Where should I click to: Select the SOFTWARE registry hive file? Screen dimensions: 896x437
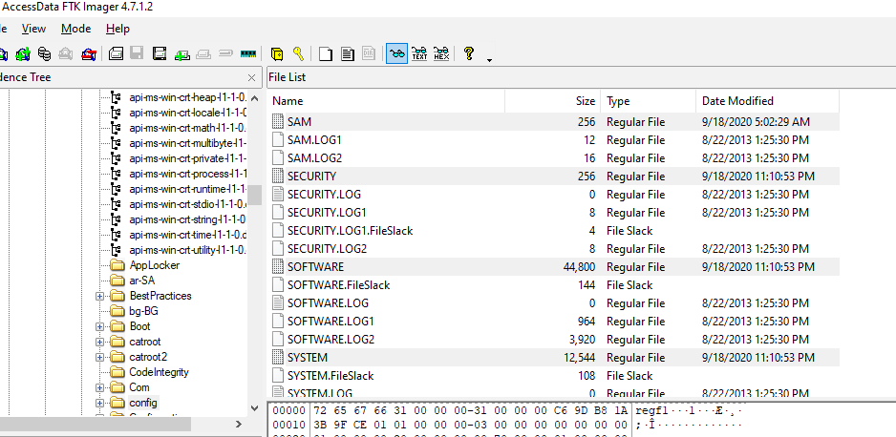(x=315, y=267)
